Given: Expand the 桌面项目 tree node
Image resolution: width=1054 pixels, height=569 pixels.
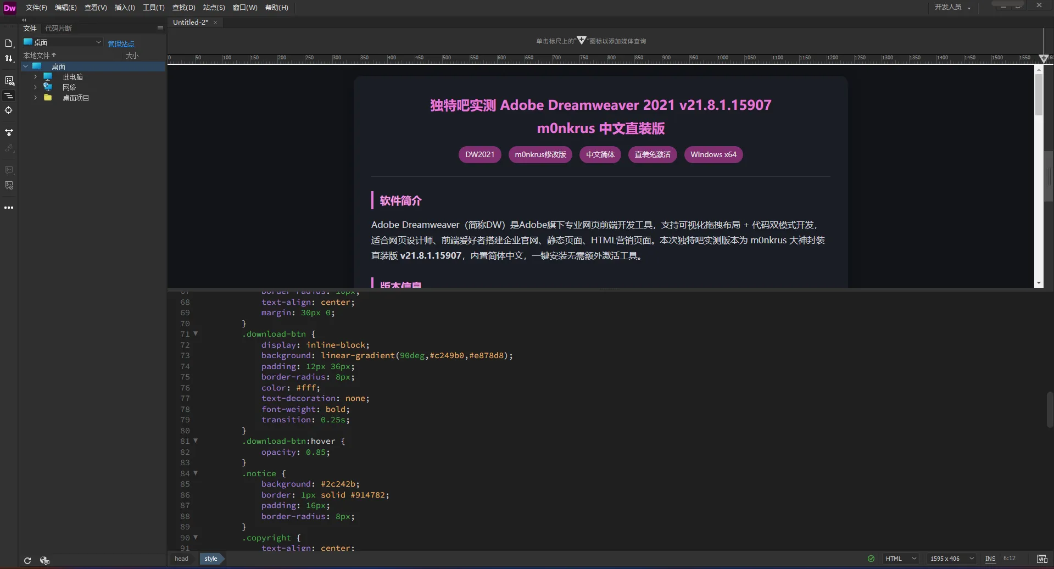Looking at the screenshot, I should point(36,97).
